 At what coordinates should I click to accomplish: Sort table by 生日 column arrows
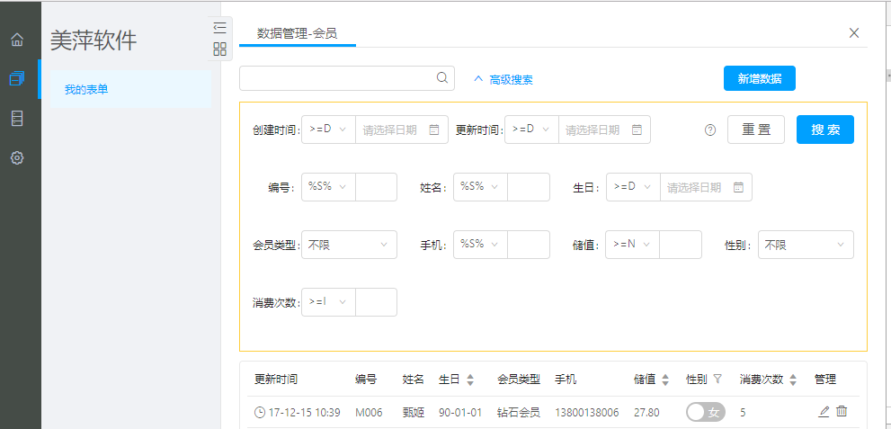point(470,380)
